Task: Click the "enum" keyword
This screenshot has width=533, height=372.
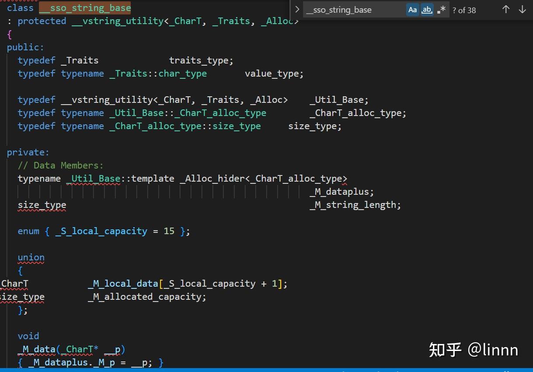Action: 28,231
